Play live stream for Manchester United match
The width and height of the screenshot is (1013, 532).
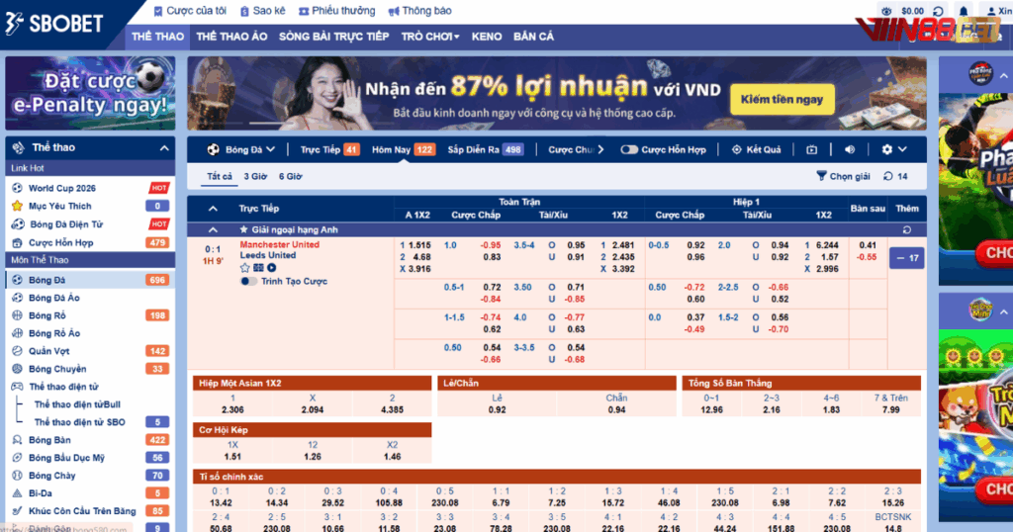(x=272, y=268)
